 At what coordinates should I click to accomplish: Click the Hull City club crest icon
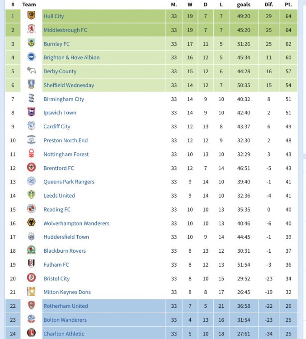pos(31,16)
